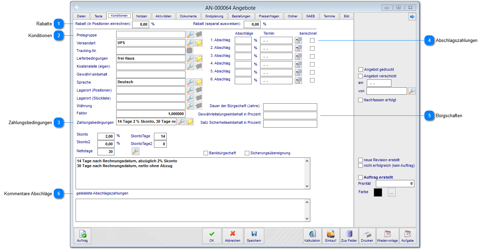483x250 pixels.
Task: Click Drucken printer button
Action: [367, 236]
